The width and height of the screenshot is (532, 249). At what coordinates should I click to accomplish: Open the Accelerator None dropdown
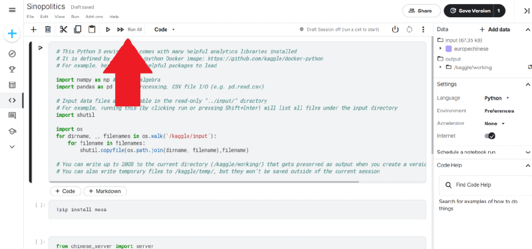coord(495,124)
